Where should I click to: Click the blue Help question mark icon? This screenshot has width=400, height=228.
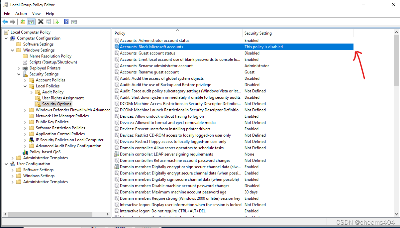click(66, 22)
